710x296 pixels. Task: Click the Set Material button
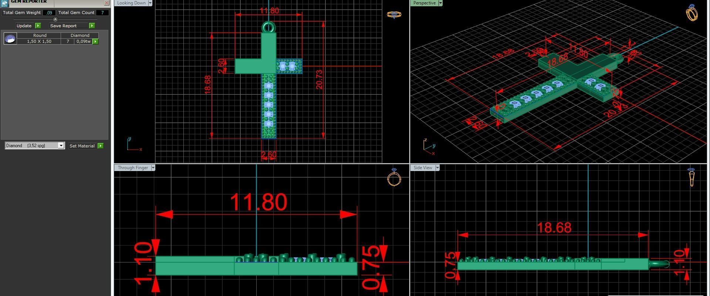[82, 146]
